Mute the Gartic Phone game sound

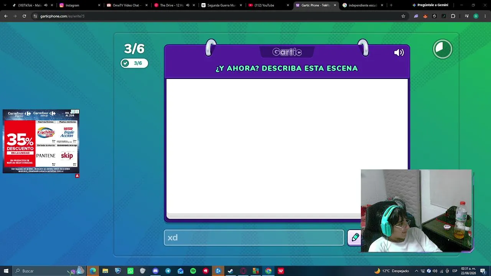(x=399, y=53)
